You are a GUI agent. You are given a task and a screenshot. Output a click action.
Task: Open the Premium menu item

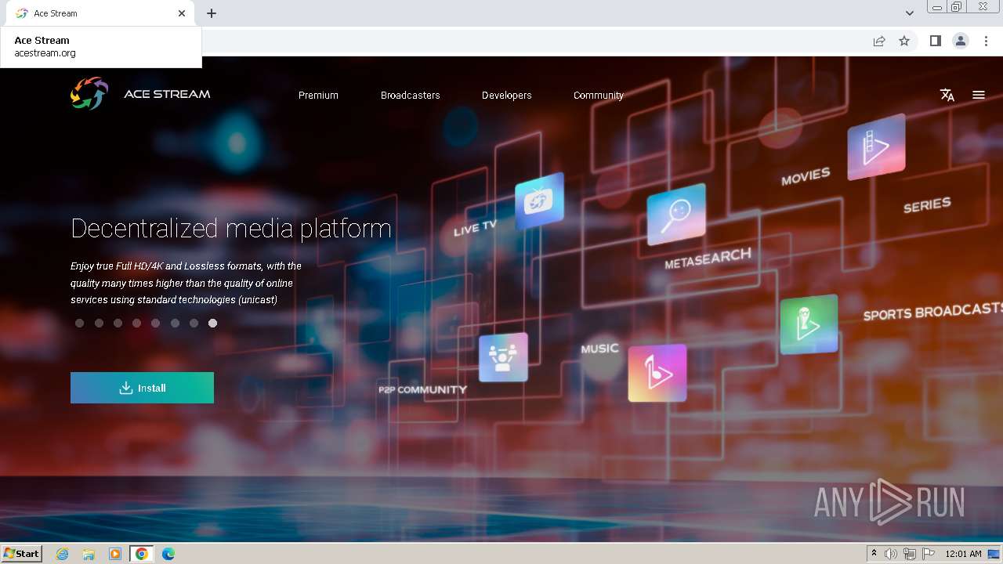[x=318, y=95]
